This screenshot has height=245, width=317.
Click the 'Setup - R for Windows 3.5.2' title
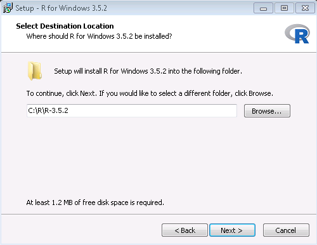61,8
